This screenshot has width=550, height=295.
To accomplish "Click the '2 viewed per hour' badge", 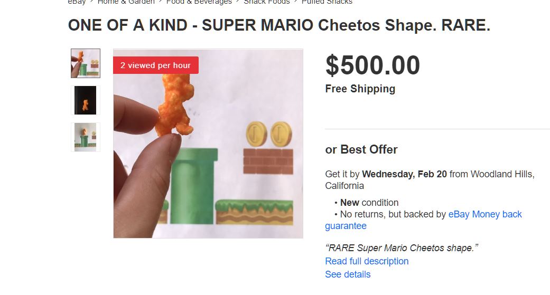I will 156,65.
